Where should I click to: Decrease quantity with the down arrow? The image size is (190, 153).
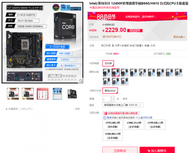(113, 101)
